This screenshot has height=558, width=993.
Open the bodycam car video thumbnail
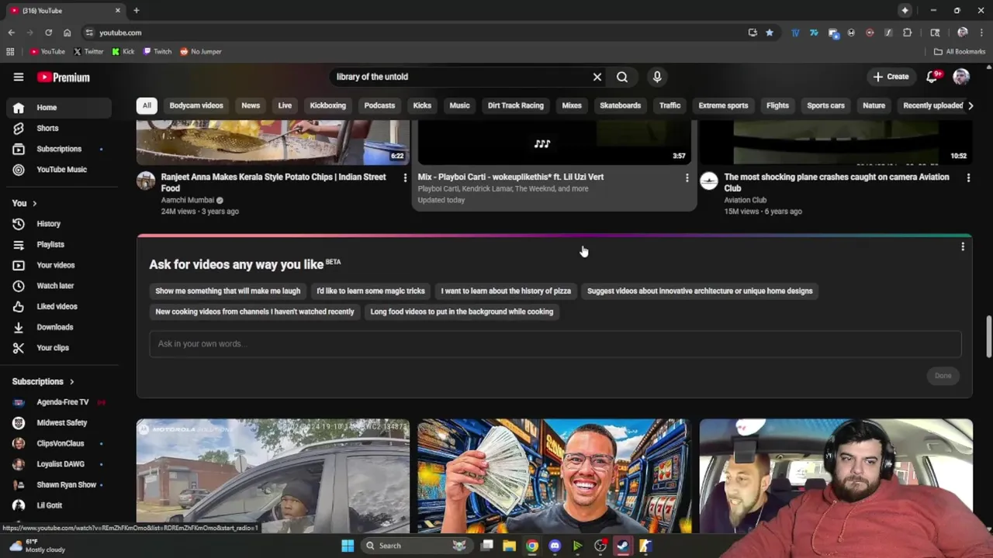pyautogui.click(x=273, y=476)
